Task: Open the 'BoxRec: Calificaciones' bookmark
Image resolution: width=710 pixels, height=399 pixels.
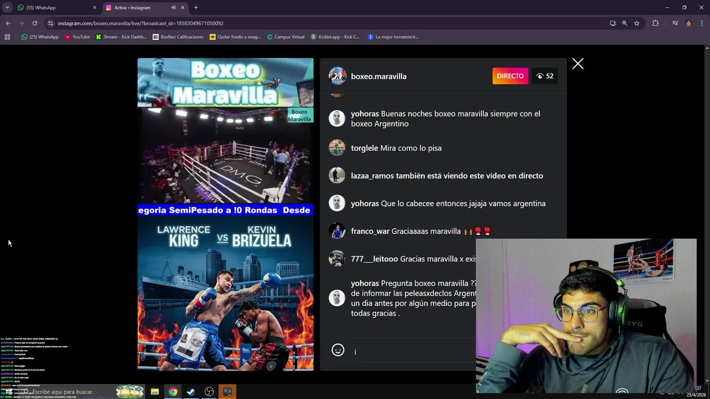Action: coord(178,37)
